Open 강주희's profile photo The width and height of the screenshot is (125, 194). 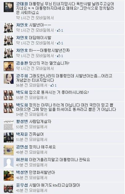click(9, 79)
